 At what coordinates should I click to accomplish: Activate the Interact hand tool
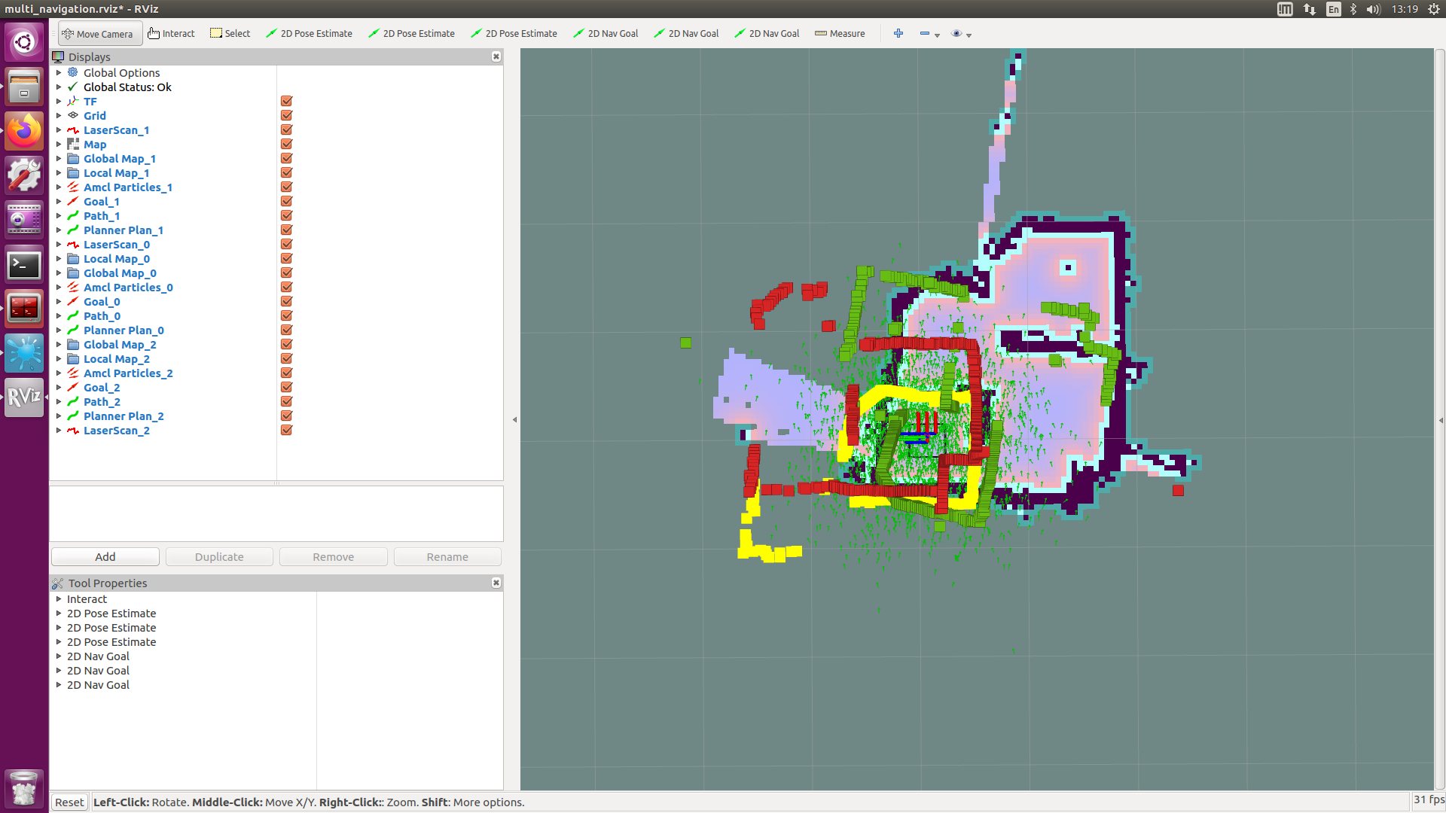point(171,34)
